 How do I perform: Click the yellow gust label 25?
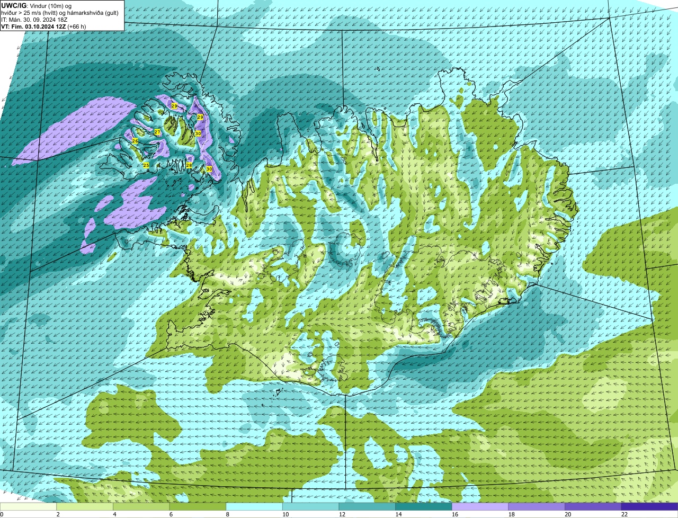[x=146, y=166]
